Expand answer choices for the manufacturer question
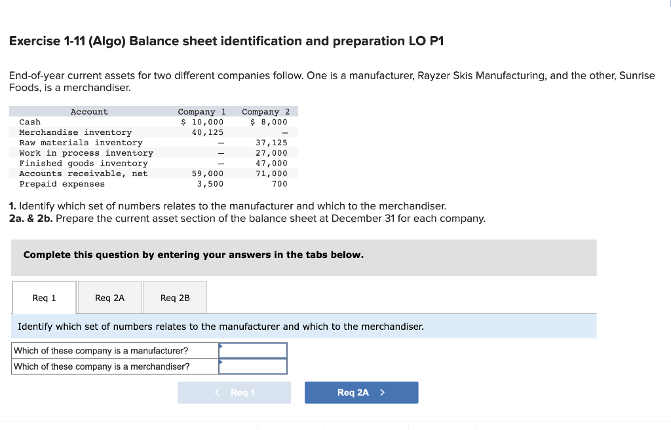This screenshot has width=671, height=430. pos(254,350)
